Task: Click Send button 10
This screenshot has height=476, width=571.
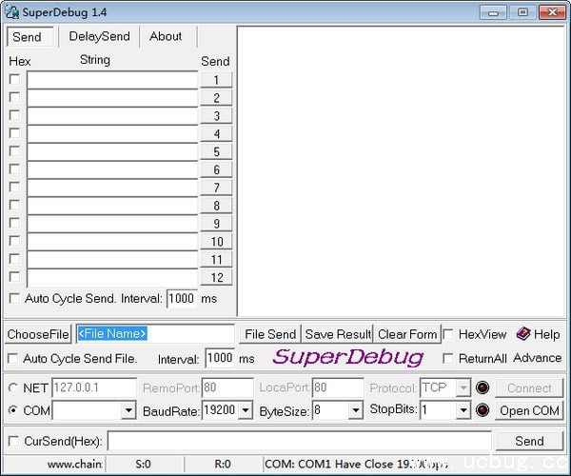Action: click(216, 242)
